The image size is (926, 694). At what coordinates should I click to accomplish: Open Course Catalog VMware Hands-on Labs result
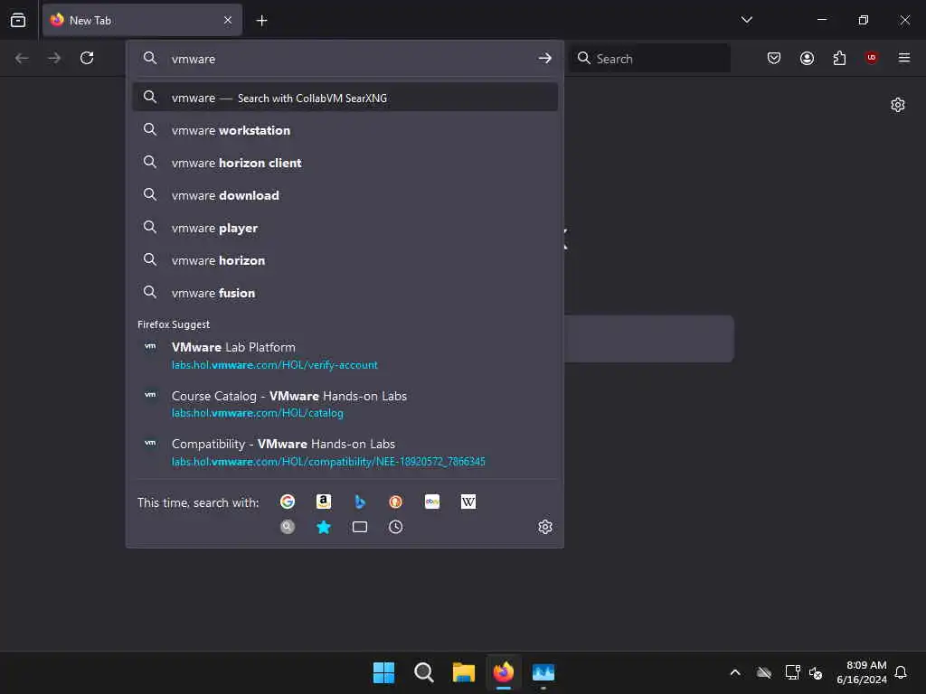(x=345, y=404)
